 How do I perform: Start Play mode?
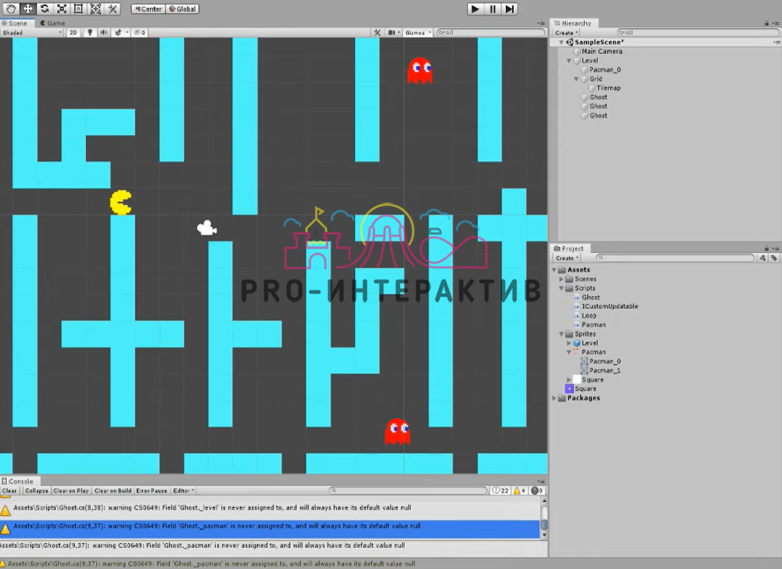click(x=475, y=9)
